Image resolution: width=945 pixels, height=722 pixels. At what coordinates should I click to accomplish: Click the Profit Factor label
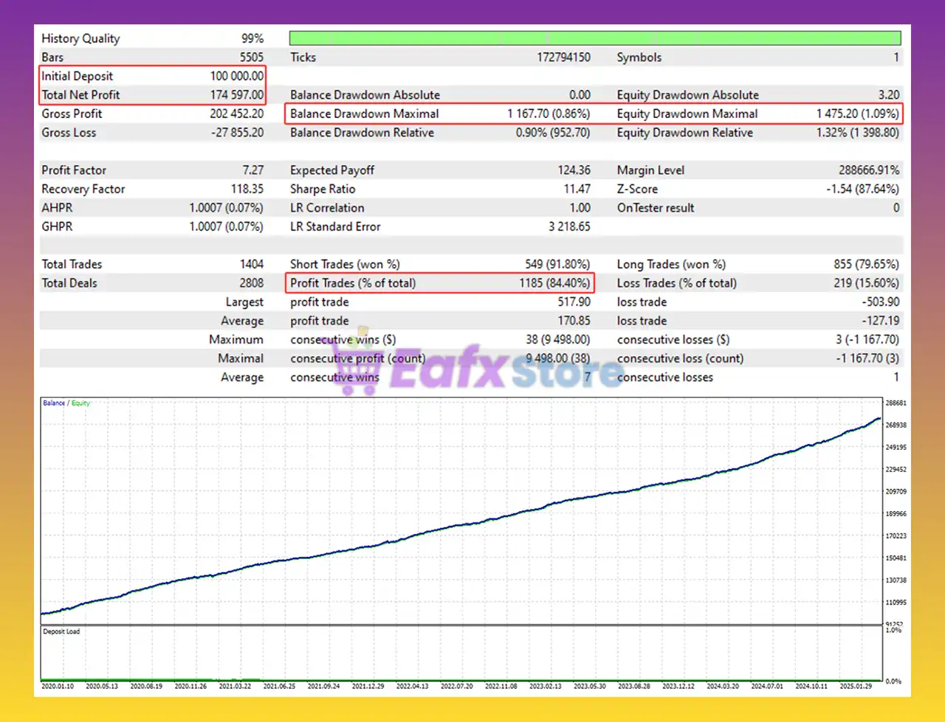[x=74, y=170]
